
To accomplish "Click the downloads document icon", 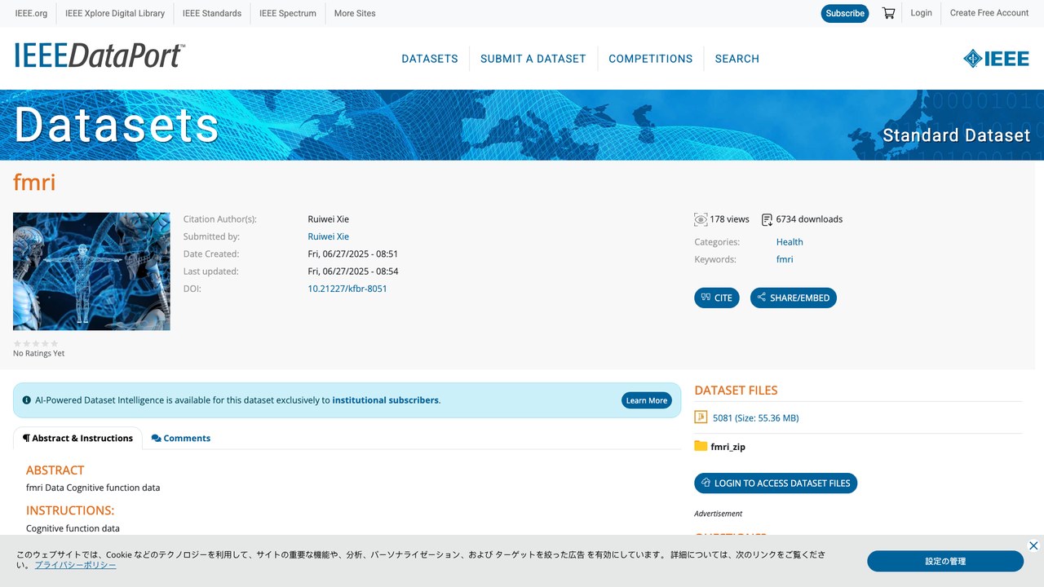I will click(x=767, y=219).
